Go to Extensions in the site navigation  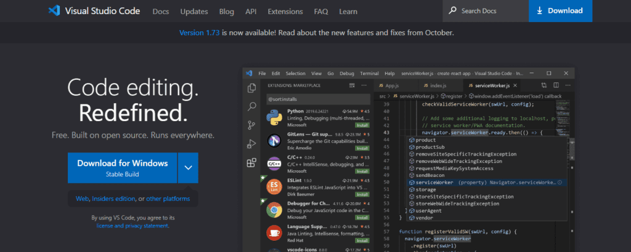[x=285, y=11]
